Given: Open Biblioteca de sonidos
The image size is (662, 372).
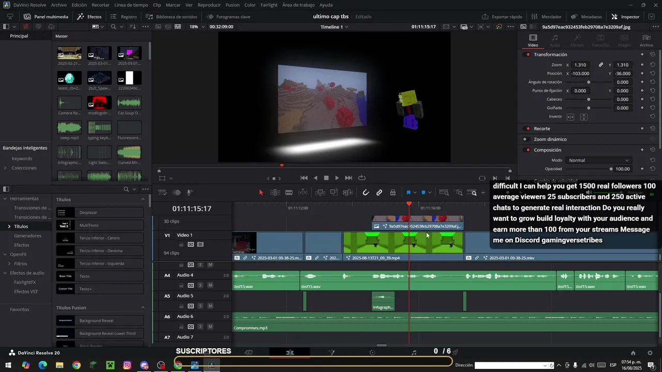Looking at the screenshot, I should (x=172, y=17).
